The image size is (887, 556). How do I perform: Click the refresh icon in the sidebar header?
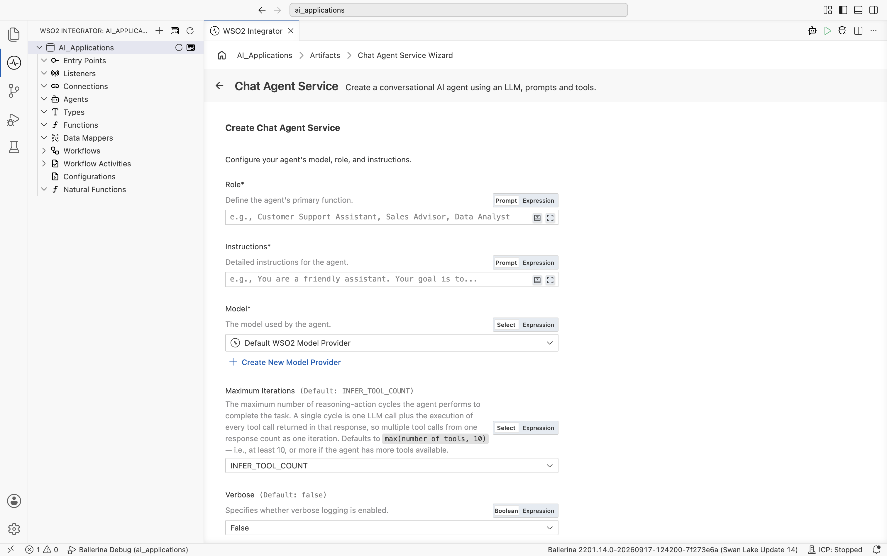(x=190, y=30)
